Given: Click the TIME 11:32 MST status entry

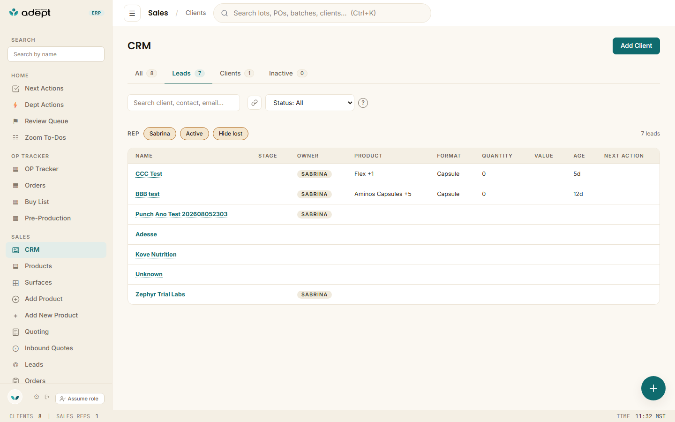Looking at the screenshot, I should click(641, 416).
